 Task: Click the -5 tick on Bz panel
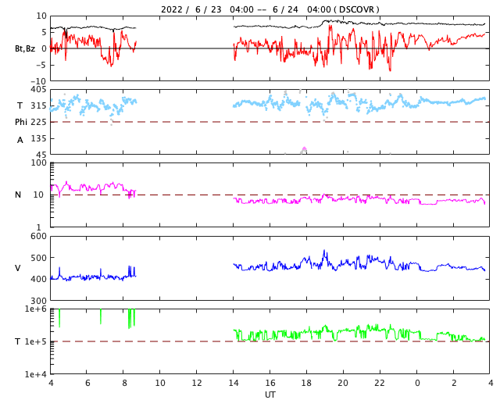click(x=41, y=65)
